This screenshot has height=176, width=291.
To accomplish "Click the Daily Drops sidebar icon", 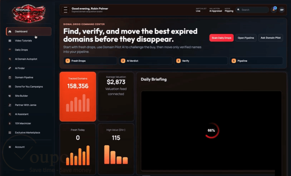I will point(10,50).
